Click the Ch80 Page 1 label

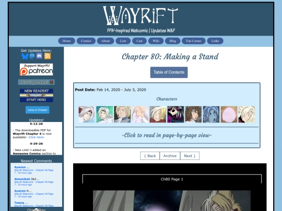coord(172,179)
